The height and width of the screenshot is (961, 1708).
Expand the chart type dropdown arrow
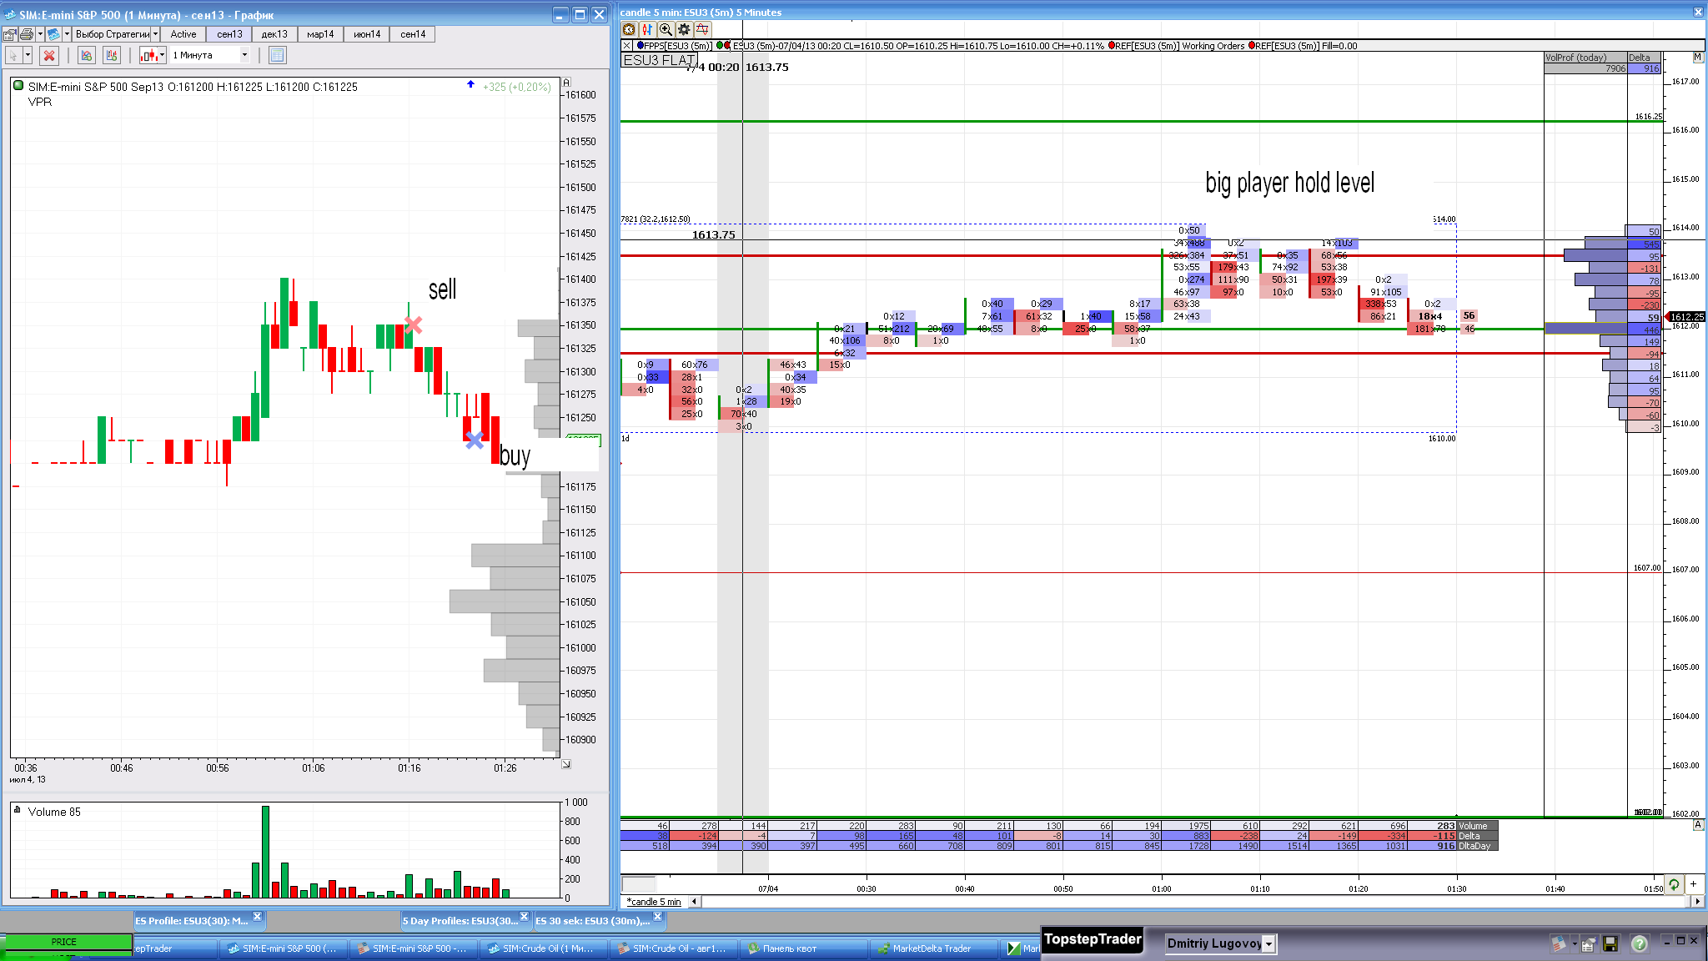pos(163,55)
